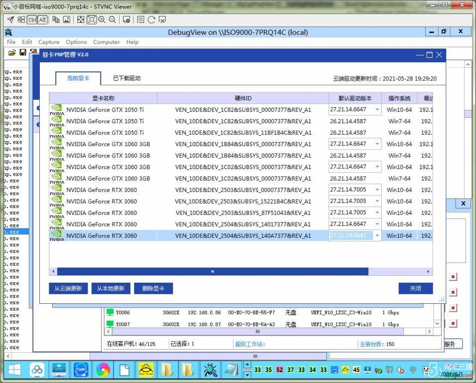The image size is (476, 383).
Task: Open driver dropdown for selected RTX 3060 SUBSYS_140A7377
Action: pos(377,235)
